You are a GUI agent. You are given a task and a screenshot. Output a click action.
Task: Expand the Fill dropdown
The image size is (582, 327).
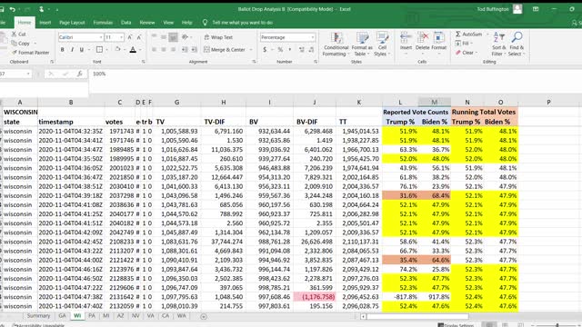coord(471,44)
